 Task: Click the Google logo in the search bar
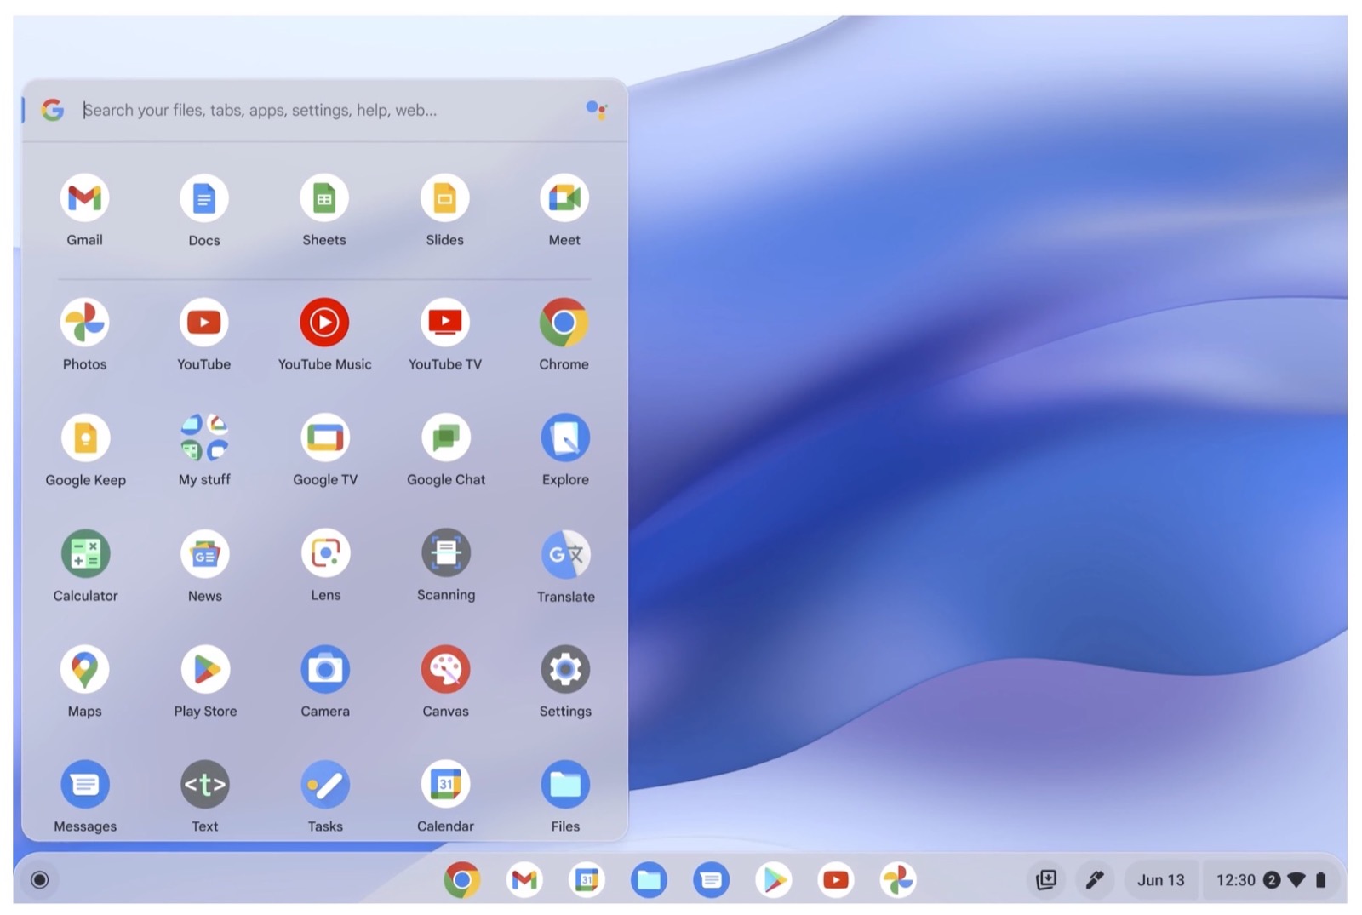click(x=53, y=110)
